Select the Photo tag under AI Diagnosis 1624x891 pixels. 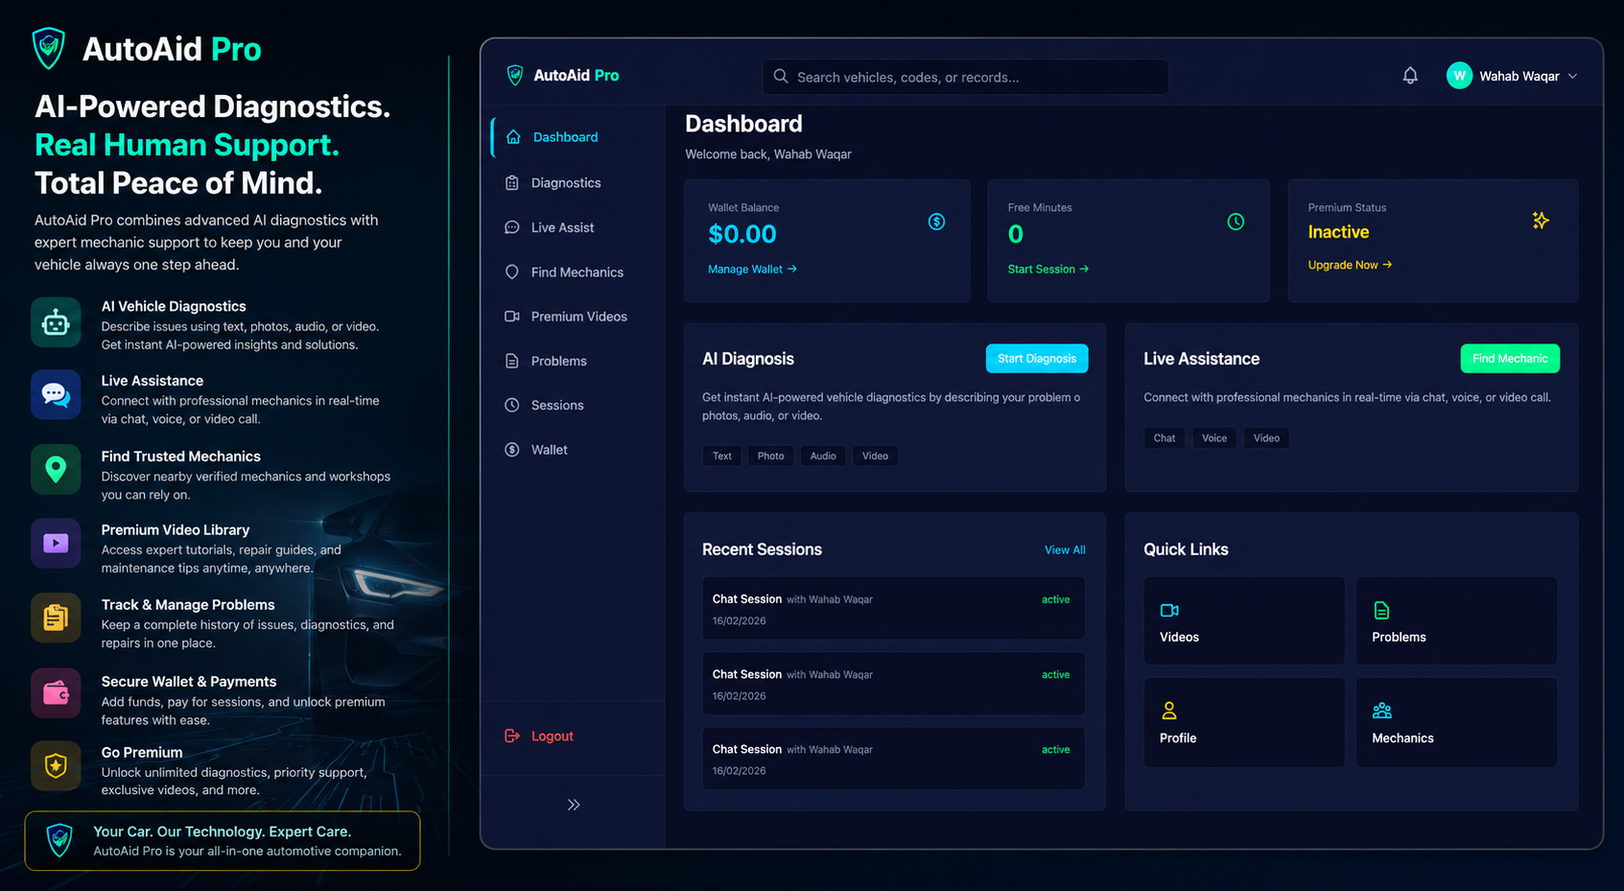[x=770, y=456]
